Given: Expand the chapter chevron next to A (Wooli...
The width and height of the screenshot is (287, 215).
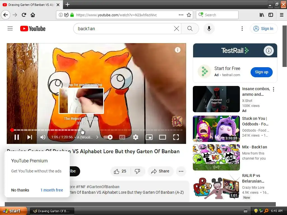Looking at the screenshot, I should (97, 137).
